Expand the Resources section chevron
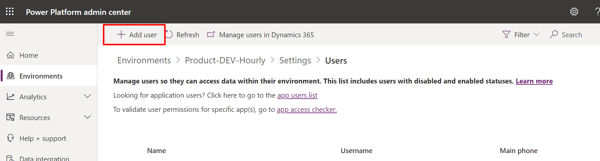The height and width of the screenshot is (161, 600). coord(87,117)
